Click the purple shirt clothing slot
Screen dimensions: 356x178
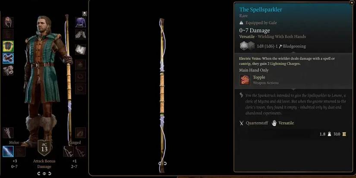click(80, 22)
